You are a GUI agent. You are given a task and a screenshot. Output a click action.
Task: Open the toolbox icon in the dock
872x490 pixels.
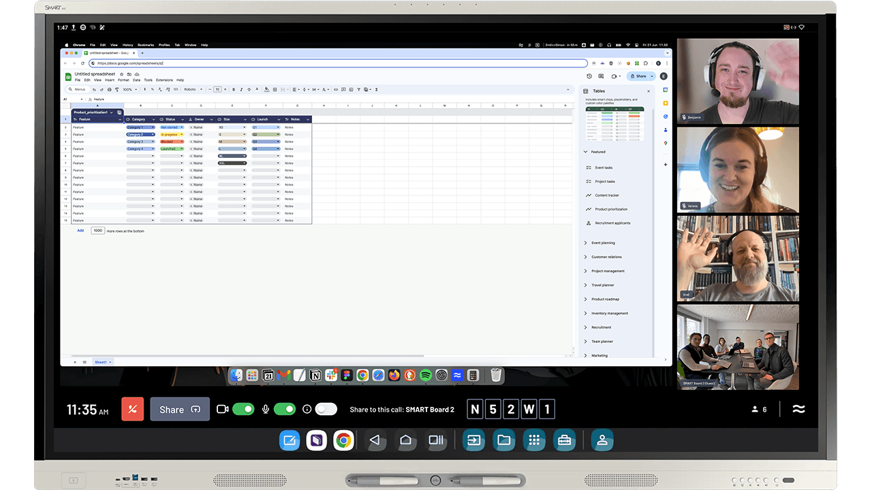564,440
